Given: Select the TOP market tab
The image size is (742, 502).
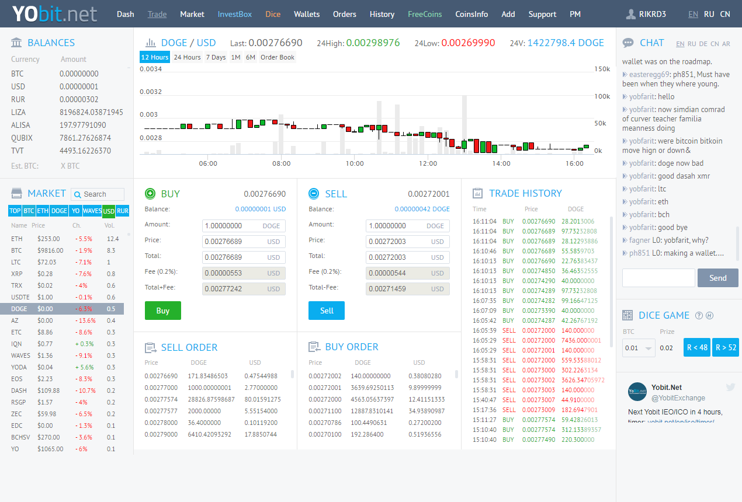Looking at the screenshot, I should 15,211.
